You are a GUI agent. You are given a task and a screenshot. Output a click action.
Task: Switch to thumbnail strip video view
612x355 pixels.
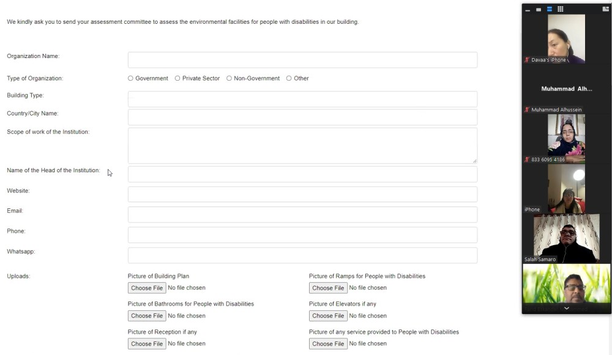point(550,9)
